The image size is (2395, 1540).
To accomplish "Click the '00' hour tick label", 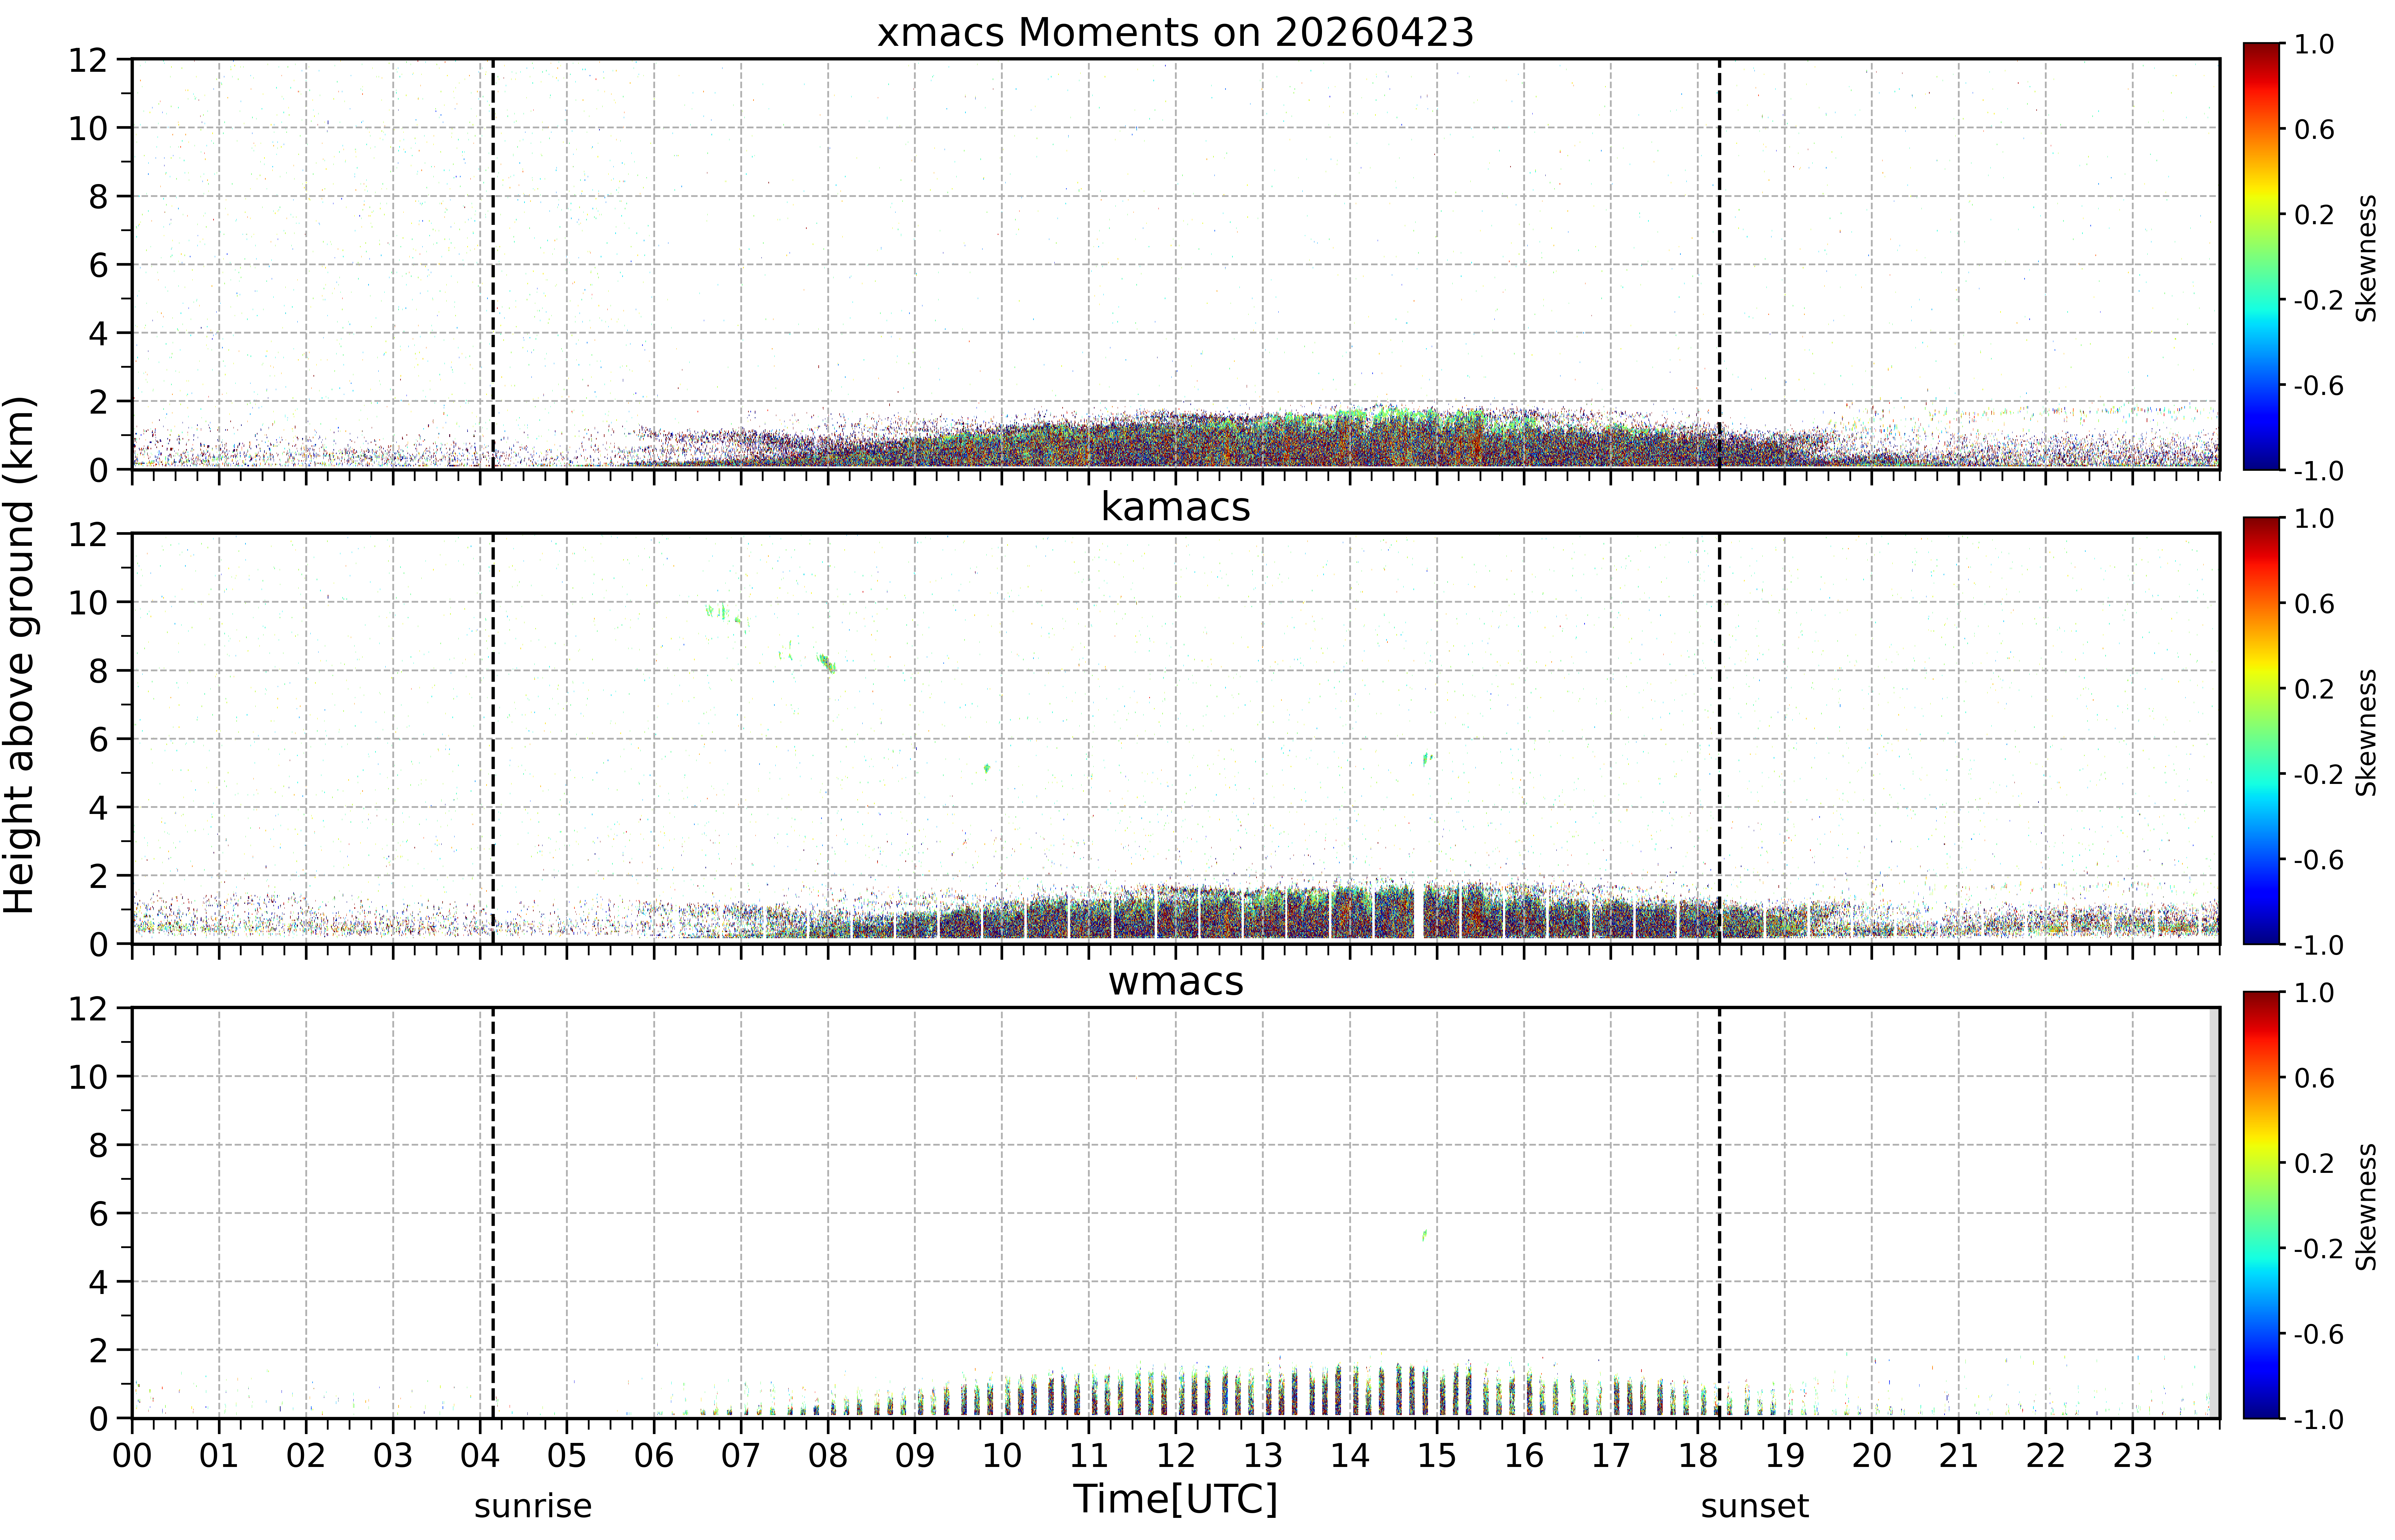I will coord(132,1456).
